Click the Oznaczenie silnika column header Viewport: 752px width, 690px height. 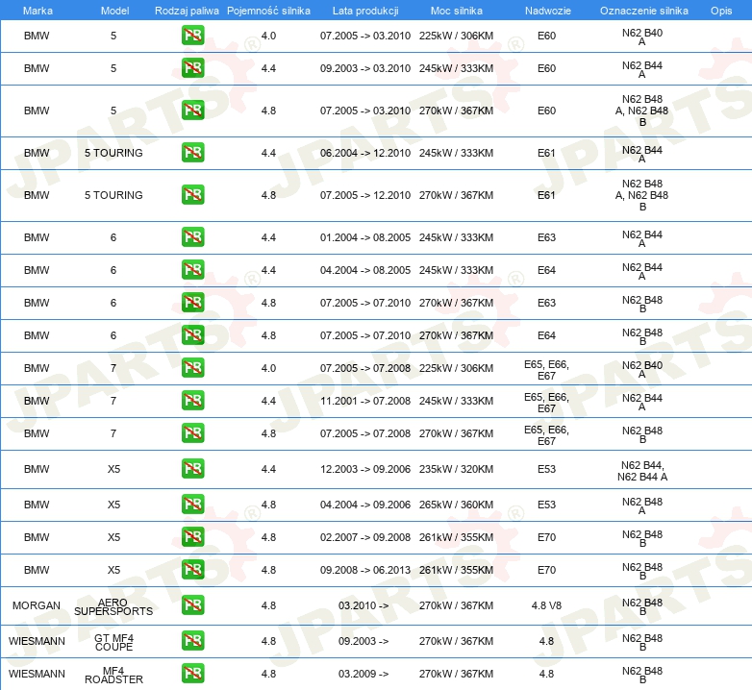point(644,11)
